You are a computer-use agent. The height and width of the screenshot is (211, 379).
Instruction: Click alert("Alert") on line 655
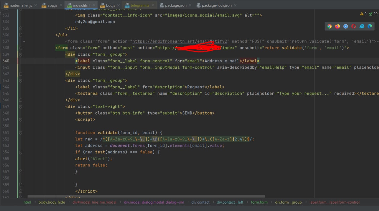(94, 158)
